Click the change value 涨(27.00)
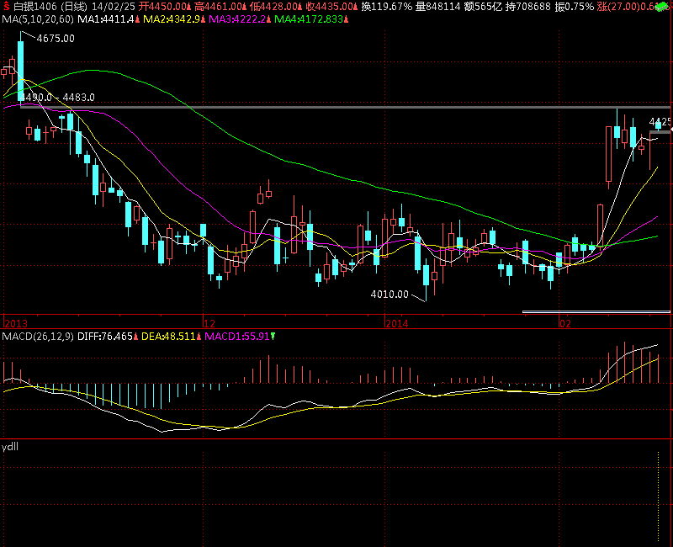The width and height of the screenshot is (673, 547). 620,7
